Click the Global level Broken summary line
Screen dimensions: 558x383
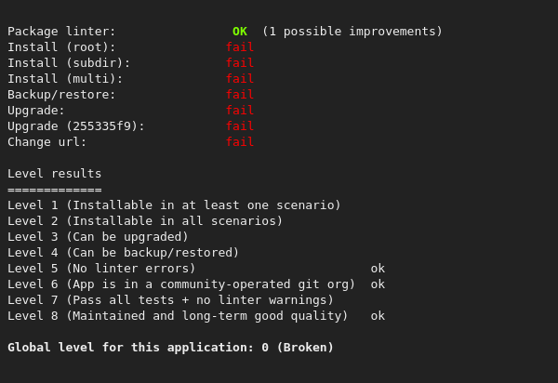[170, 348]
